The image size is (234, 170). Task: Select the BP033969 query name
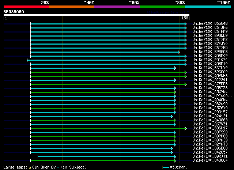click(x=14, y=12)
